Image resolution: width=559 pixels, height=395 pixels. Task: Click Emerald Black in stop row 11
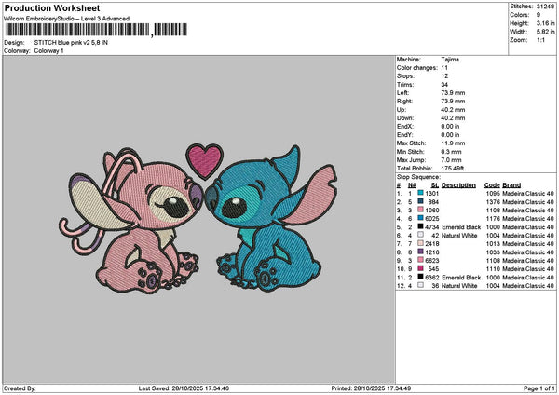coord(461,278)
